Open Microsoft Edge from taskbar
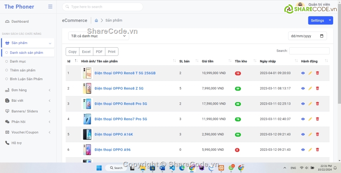Image resolution: width=341 pixels, height=173 pixels. click(182, 168)
